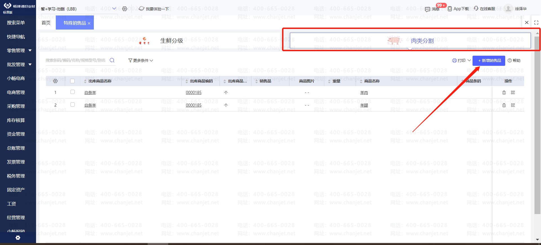Open 经营管理 module
541x245 pixels.
pyautogui.click(x=16, y=218)
